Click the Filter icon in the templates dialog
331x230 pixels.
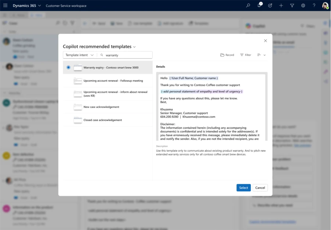[245, 55]
